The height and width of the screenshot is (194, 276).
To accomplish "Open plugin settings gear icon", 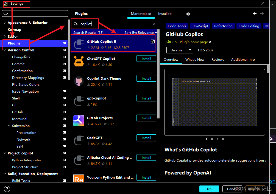I will 188,14.
